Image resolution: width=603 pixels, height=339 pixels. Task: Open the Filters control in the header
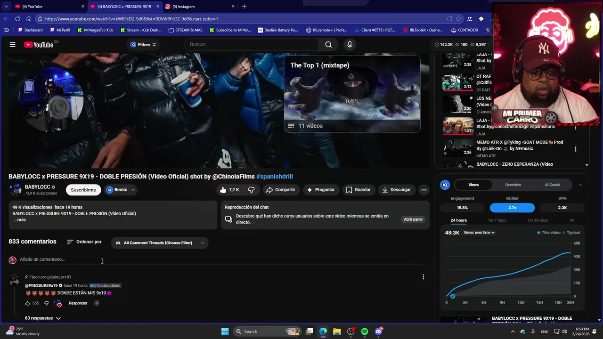[x=144, y=45]
